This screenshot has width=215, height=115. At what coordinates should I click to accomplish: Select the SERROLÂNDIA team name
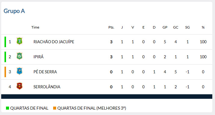pos(47,87)
